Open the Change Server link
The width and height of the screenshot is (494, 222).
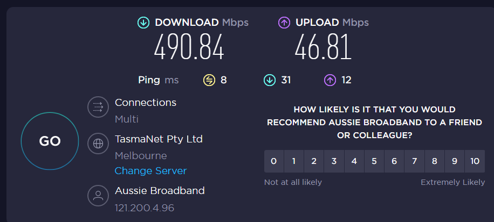tap(150, 171)
